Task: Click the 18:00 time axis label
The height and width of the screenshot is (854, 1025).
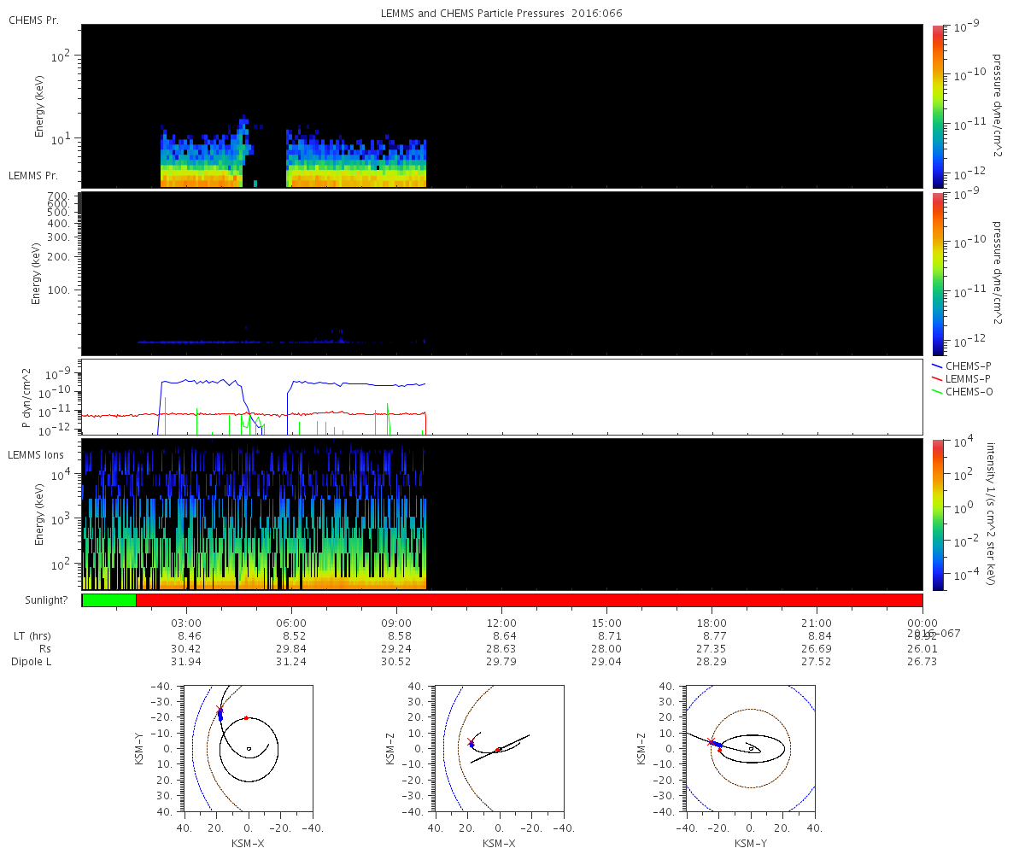Action: point(712,623)
